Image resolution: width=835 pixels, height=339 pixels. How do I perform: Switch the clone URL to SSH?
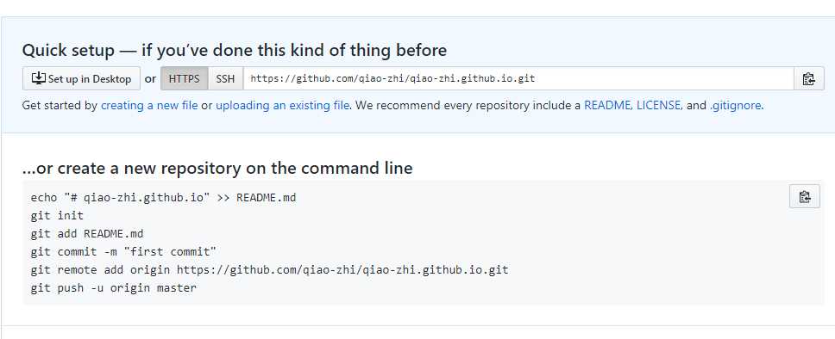225,78
